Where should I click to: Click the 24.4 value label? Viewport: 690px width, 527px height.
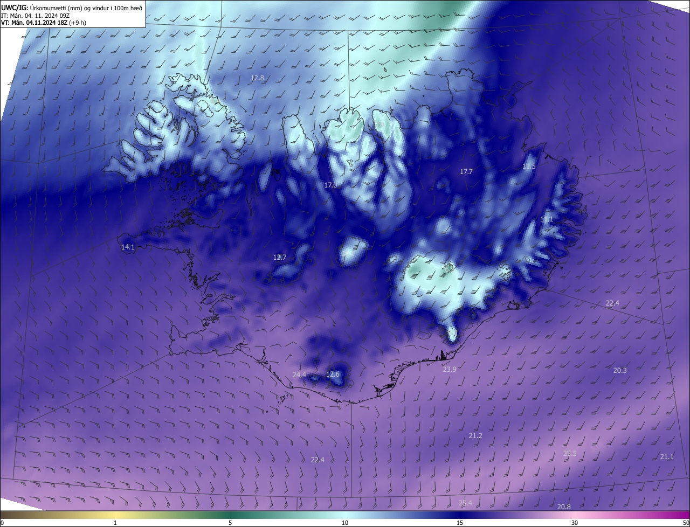coord(299,375)
